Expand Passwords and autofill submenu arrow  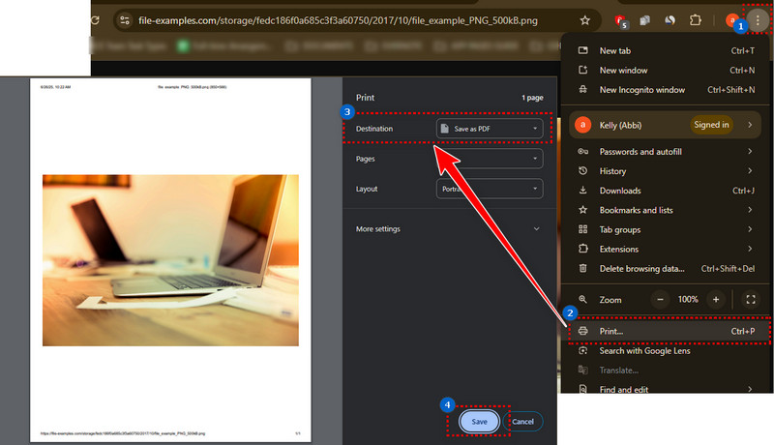[x=750, y=152]
